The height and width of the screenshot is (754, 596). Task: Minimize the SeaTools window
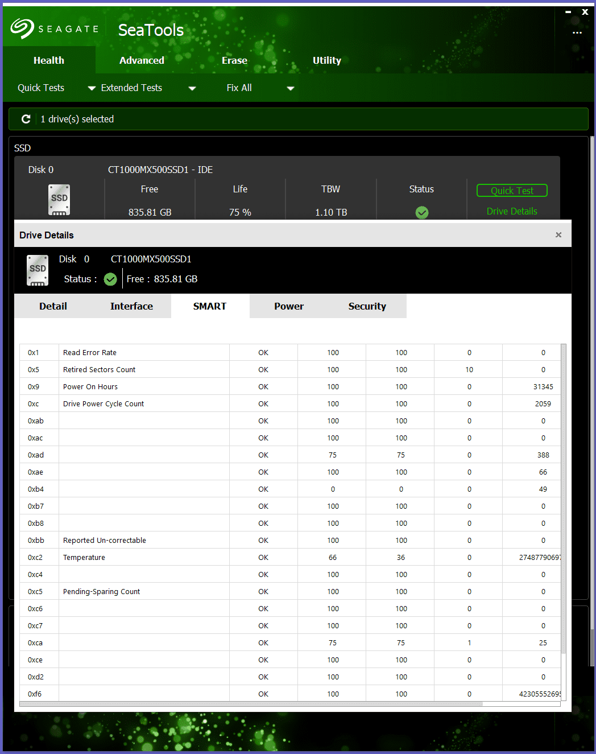tap(568, 11)
